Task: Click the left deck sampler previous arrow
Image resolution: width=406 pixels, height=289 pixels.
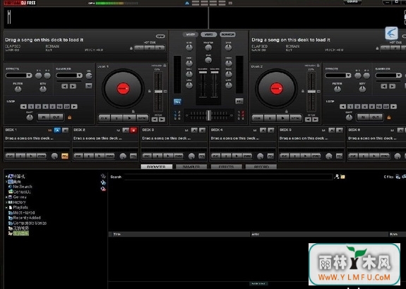Action: 65,86
